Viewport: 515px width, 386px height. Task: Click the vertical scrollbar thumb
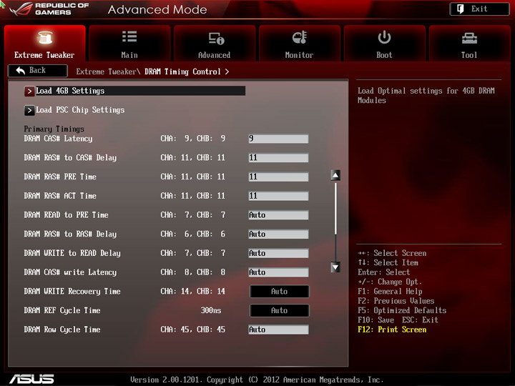(335, 209)
